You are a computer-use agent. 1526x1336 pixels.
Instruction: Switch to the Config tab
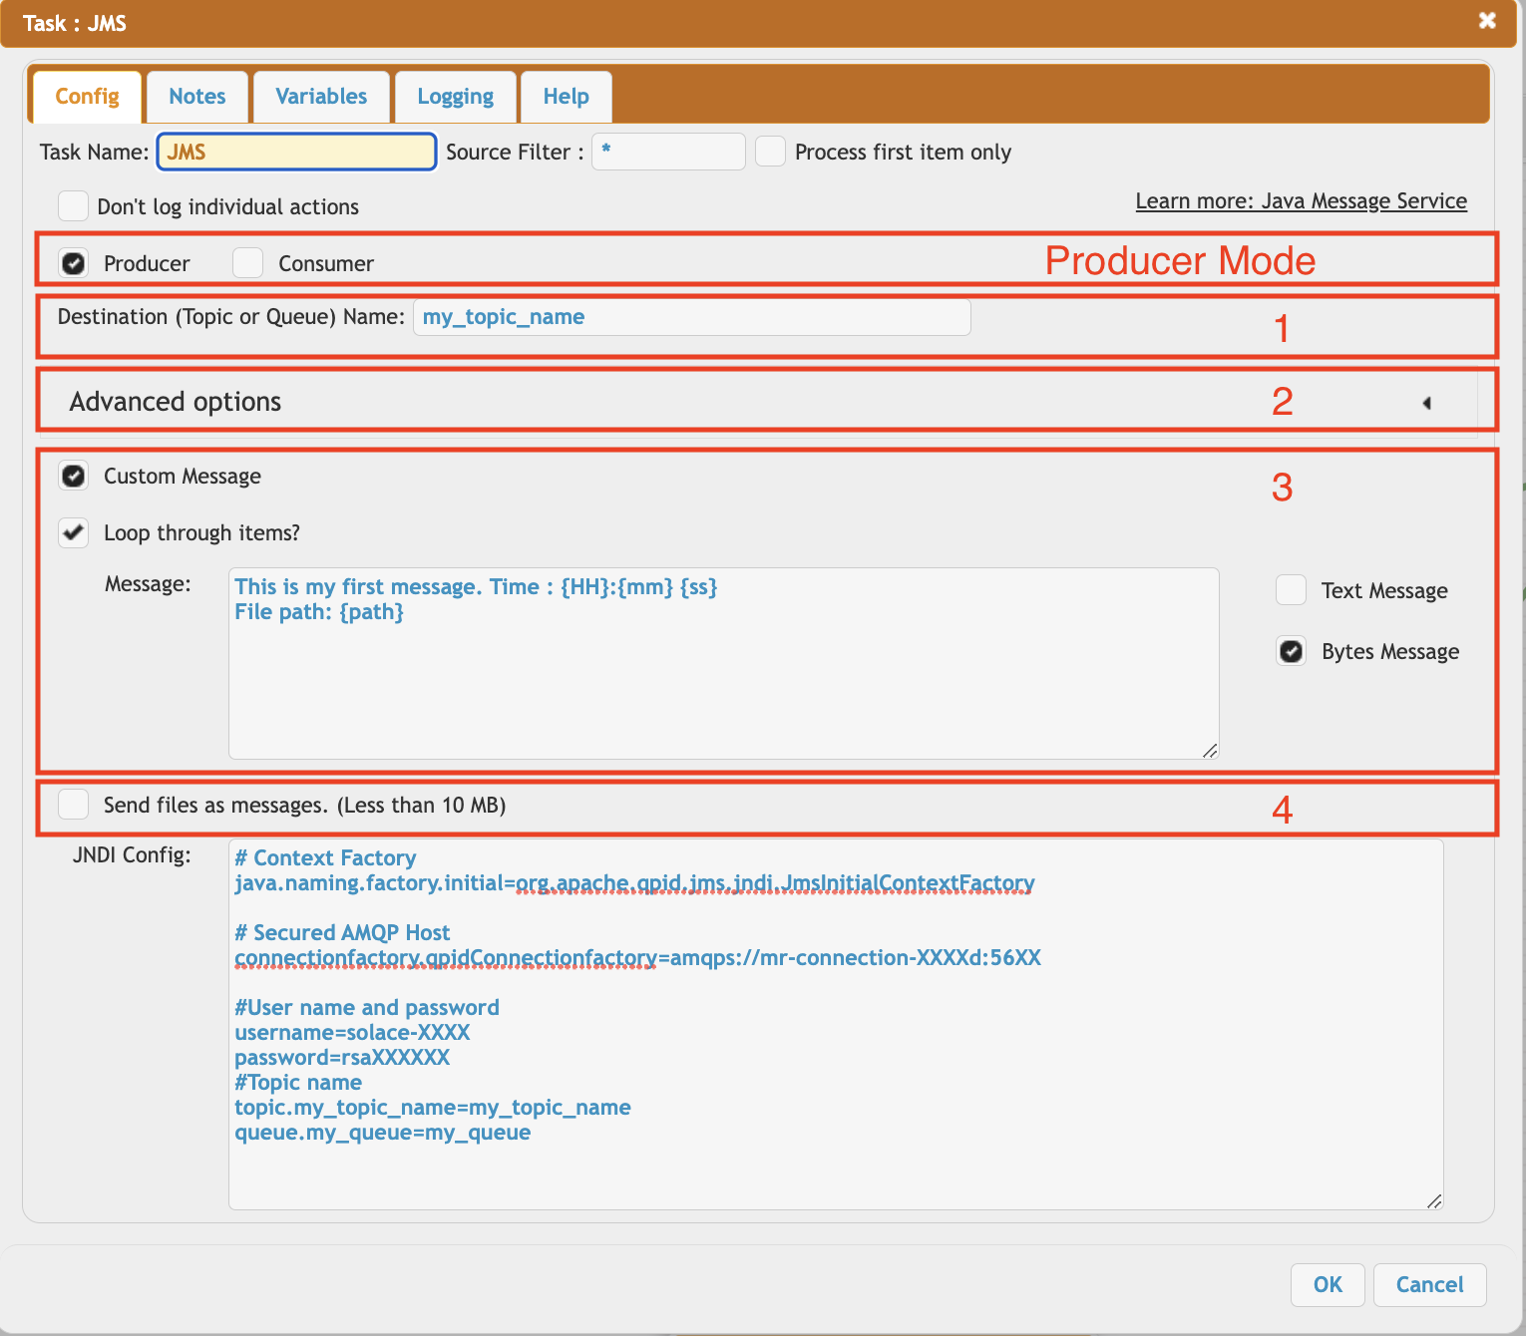pyautogui.click(x=88, y=97)
